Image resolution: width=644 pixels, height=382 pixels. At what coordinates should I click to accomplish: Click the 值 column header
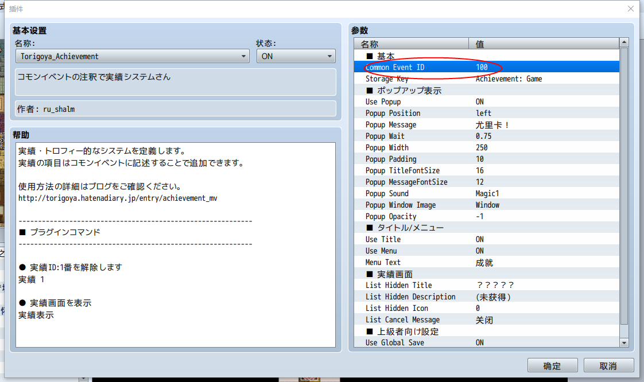(544, 44)
